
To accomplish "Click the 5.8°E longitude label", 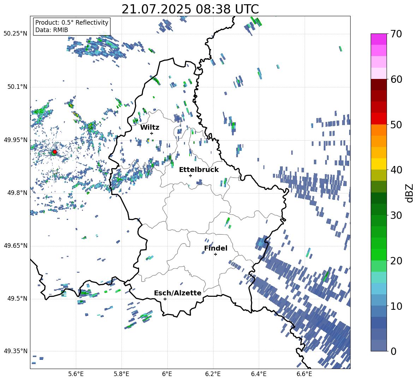I will (x=121, y=374).
